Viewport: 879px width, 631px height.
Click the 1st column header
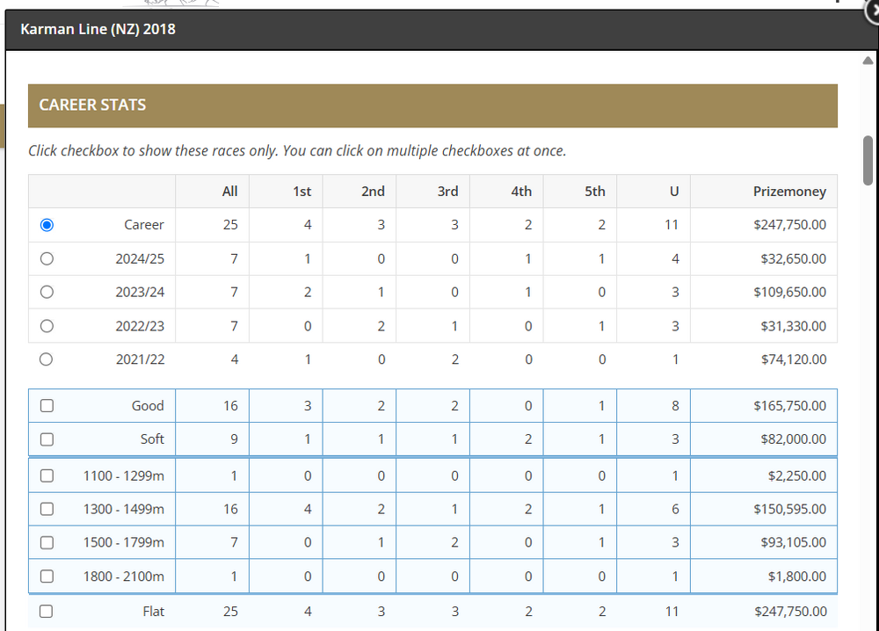click(301, 192)
